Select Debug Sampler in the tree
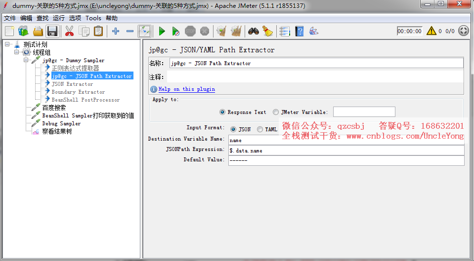The height and width of the screenshot is (261, 474). (61, 123)
